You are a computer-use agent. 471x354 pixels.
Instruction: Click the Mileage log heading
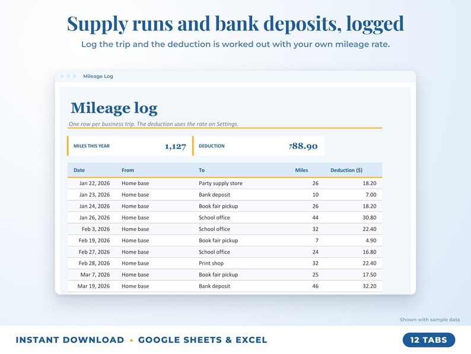click(114, 108)
